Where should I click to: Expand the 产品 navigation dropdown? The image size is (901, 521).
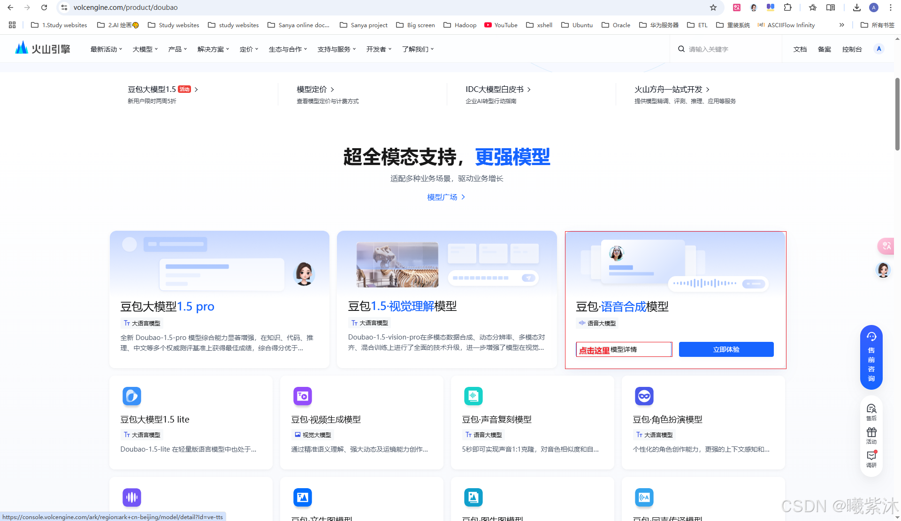point(177,49)
